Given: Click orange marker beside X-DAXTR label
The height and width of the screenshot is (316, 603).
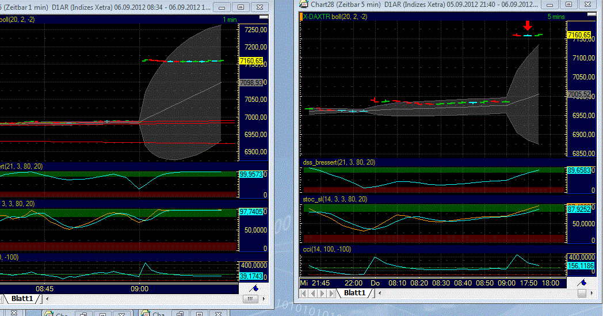Looking at the screenshot, I should [301, 17].
